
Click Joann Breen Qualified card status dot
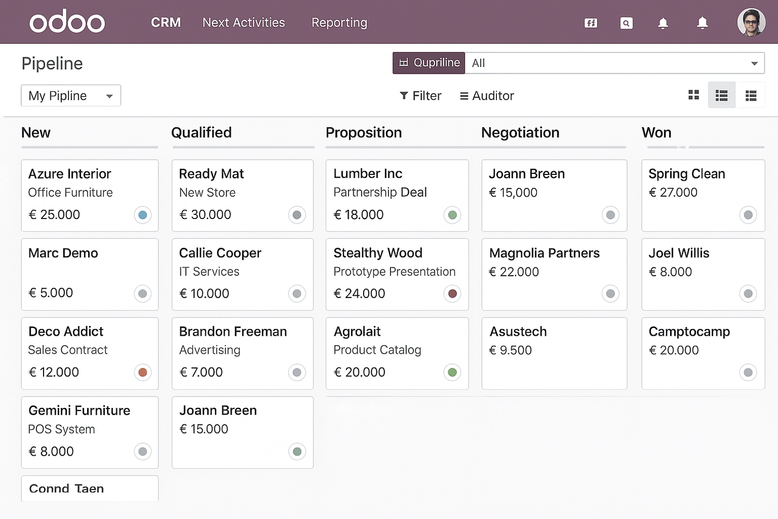coord(297,452)
